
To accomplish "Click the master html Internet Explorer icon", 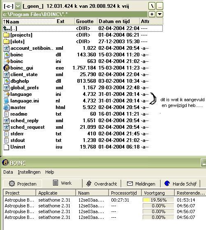I will coord(6,107).
